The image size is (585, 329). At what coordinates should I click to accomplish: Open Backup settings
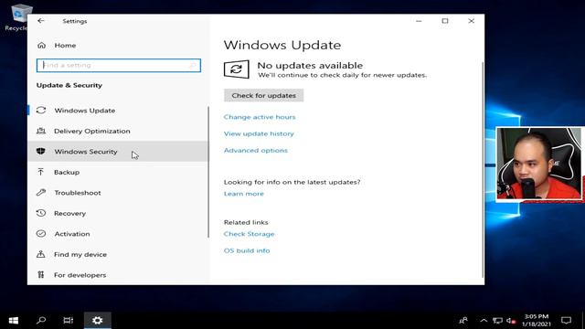pos(118,172)
